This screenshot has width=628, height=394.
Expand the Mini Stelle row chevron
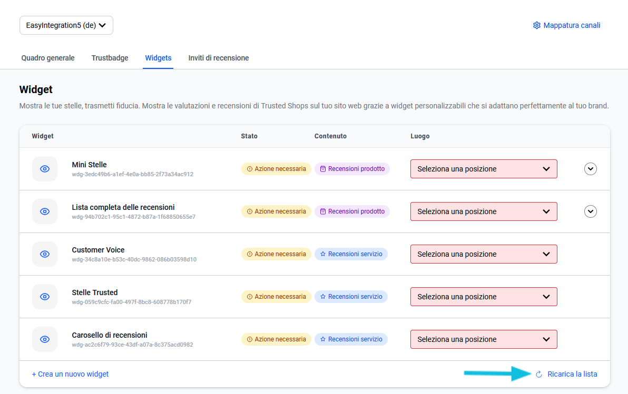click(x=591, y=169)
